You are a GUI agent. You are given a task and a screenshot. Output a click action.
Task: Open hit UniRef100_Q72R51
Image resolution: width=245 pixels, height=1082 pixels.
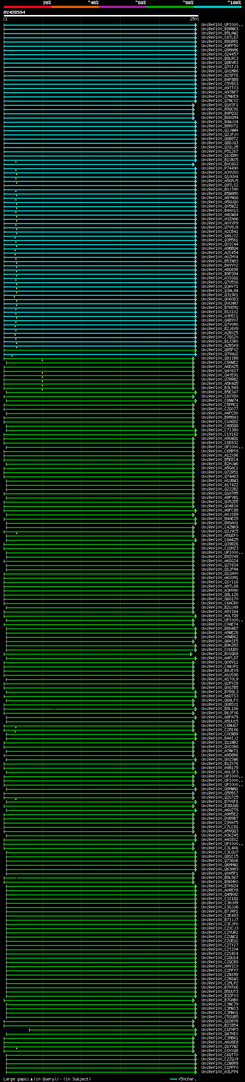click(x=220, y=472)
